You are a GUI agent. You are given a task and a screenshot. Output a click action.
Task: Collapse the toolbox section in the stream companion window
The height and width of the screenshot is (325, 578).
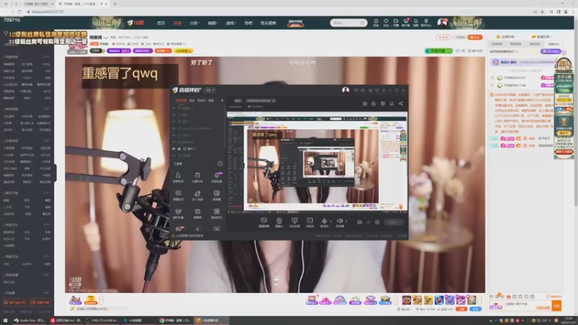[220, 164]
